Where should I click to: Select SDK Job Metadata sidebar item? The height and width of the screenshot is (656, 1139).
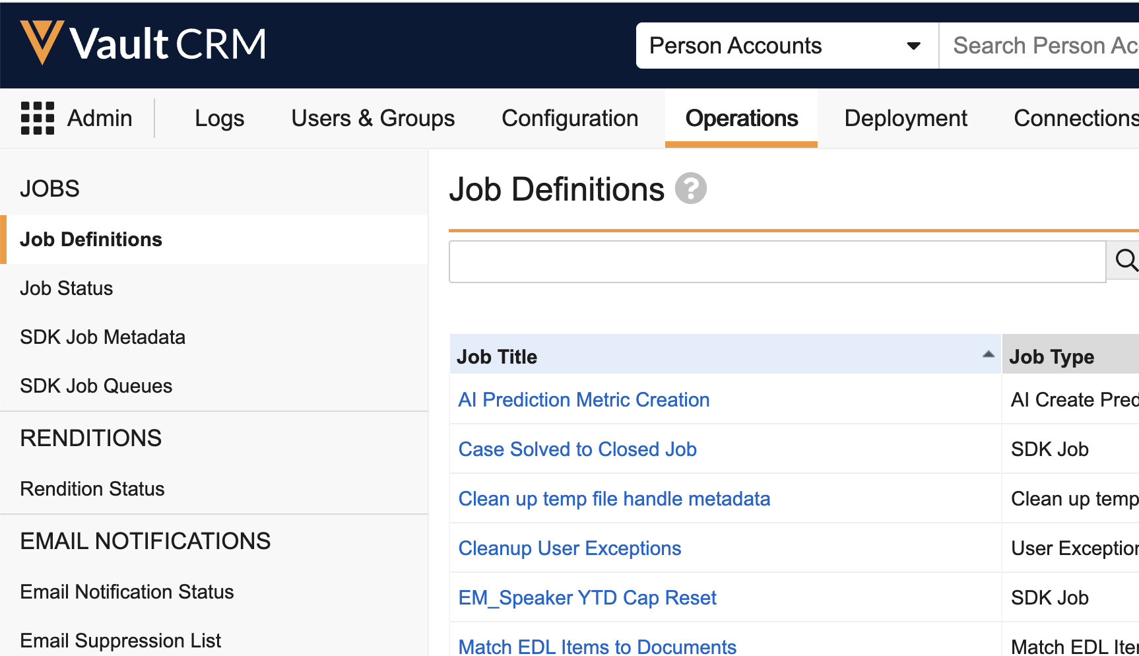click(102, 337)
